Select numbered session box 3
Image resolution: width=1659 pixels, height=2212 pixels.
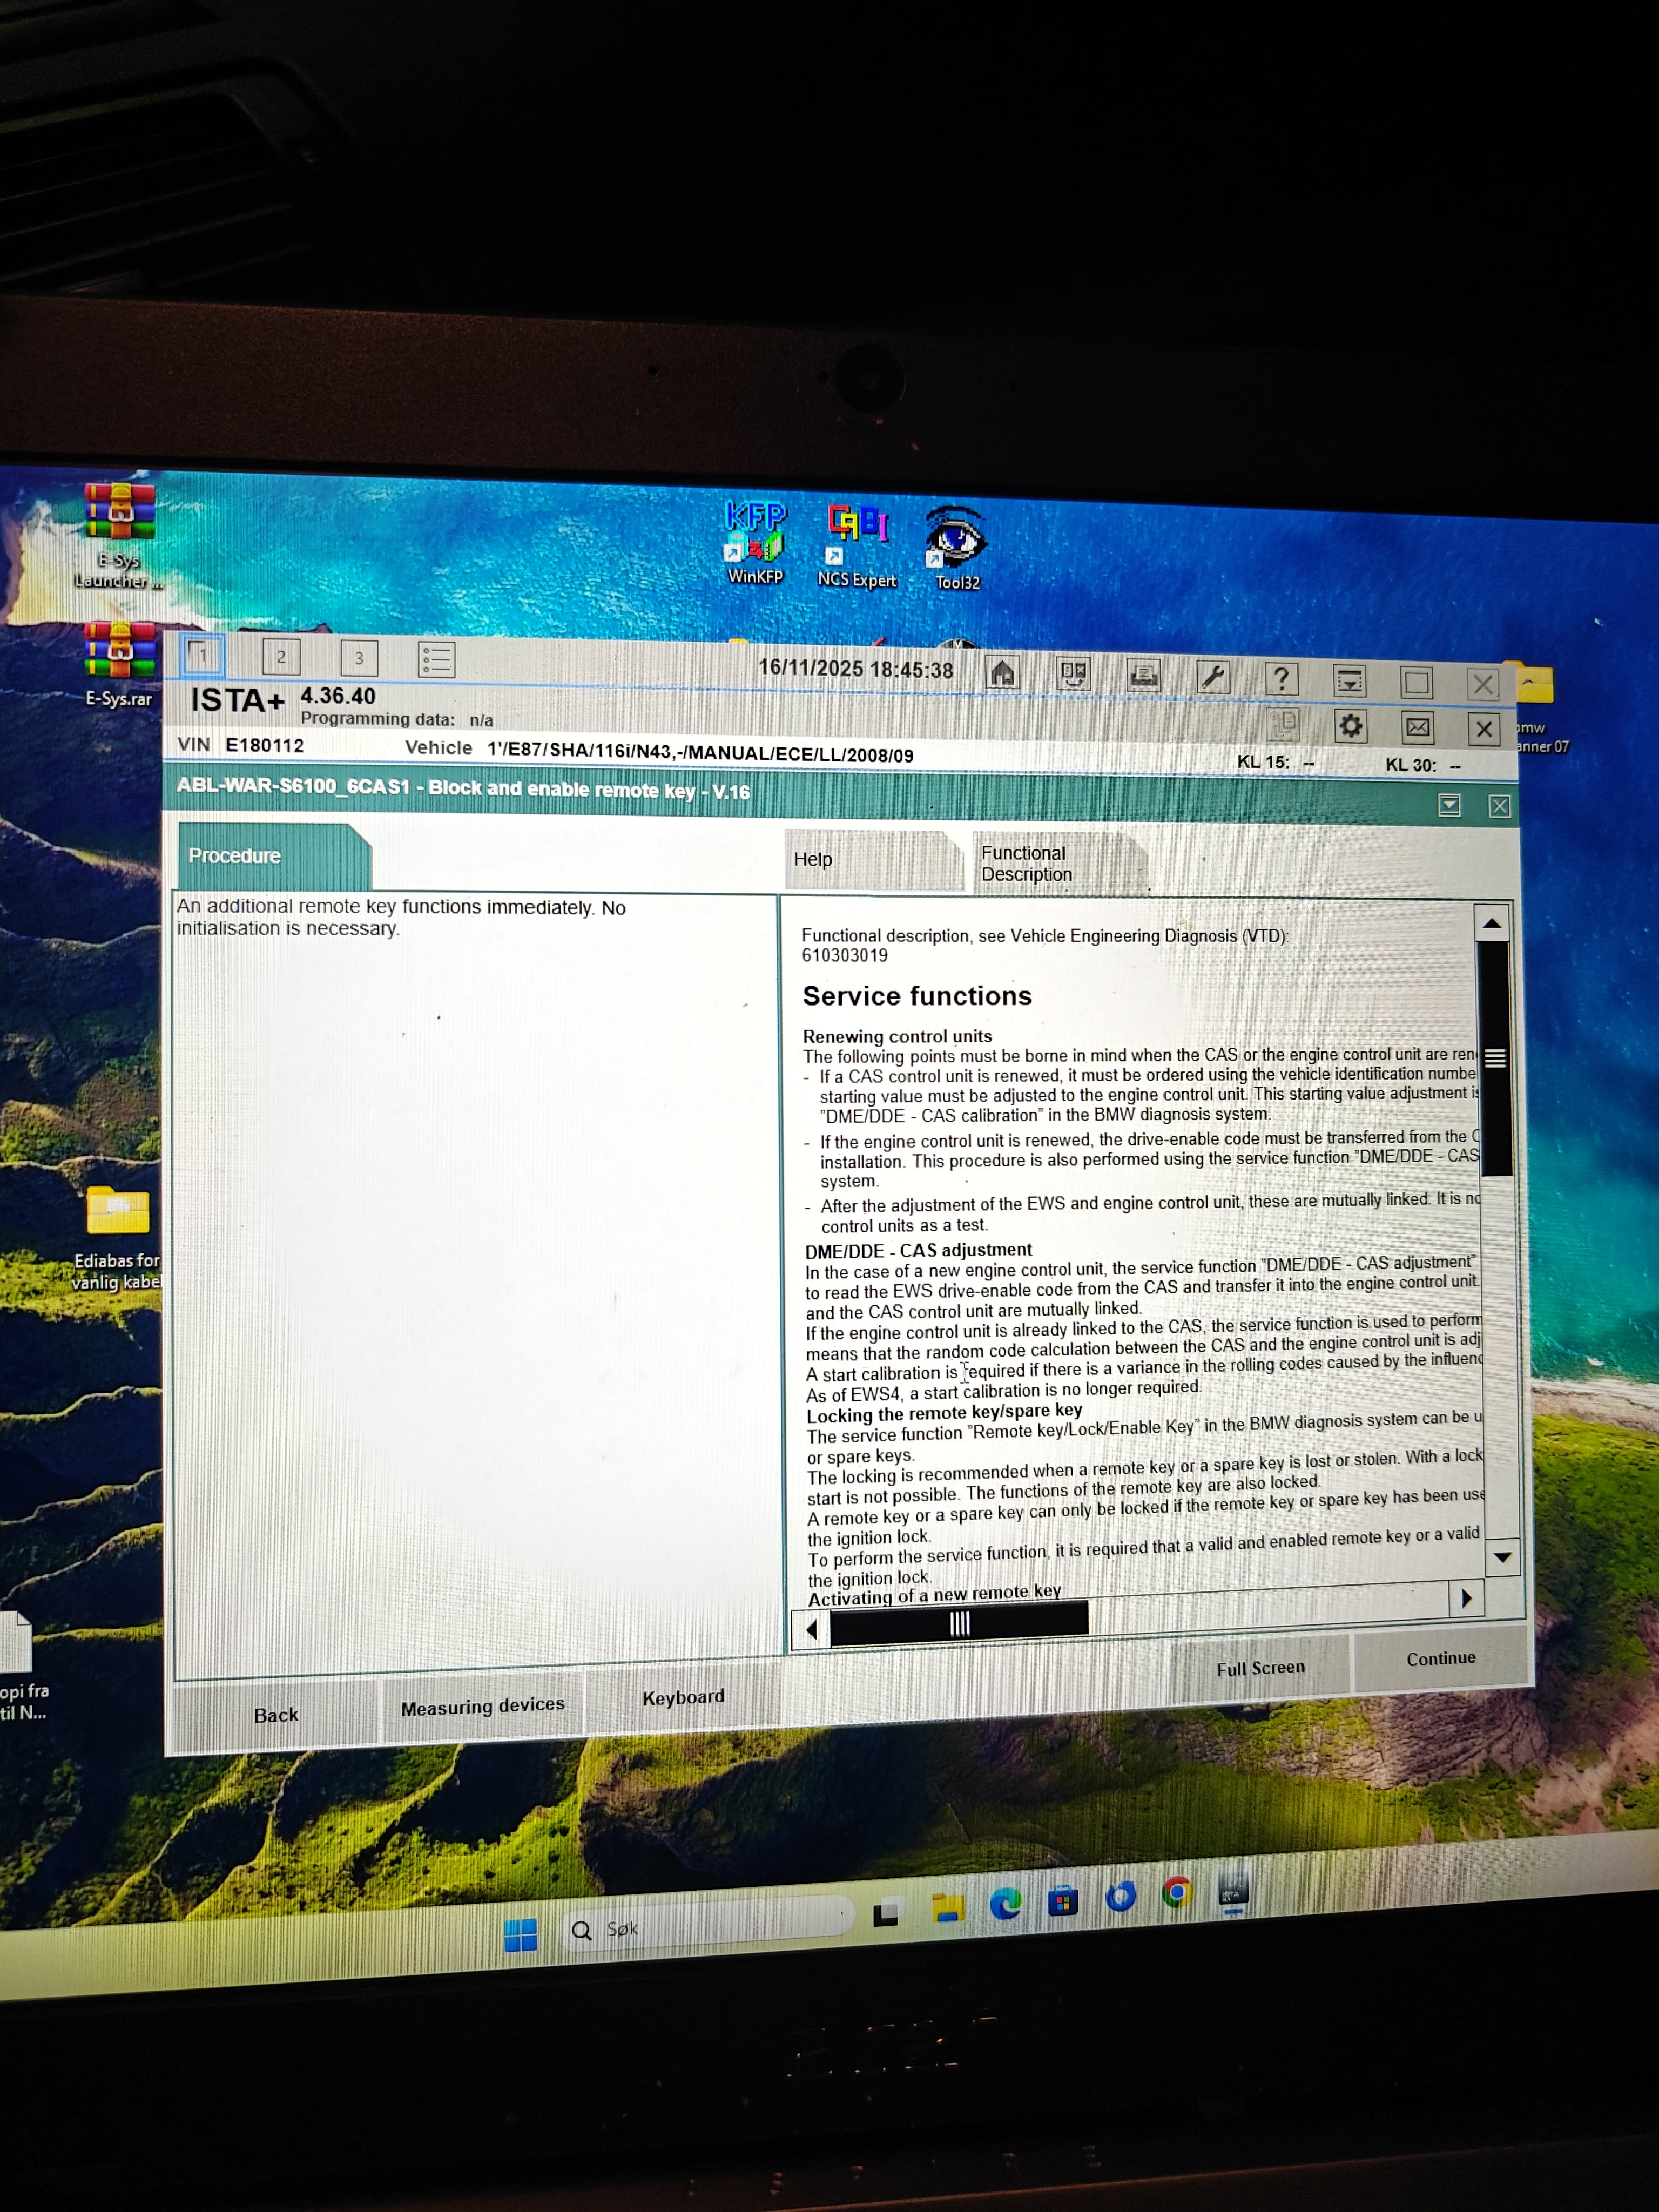(x=359, y=658)
